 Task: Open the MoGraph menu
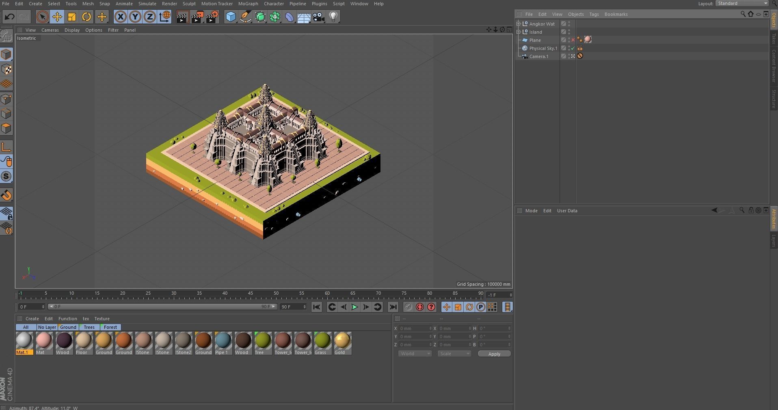pyautogui.click(x=248, y=4)
